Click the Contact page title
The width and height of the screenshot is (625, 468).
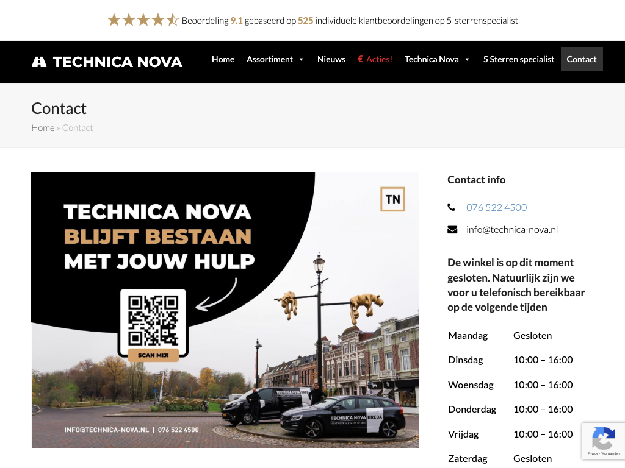[x=59, y=108]
